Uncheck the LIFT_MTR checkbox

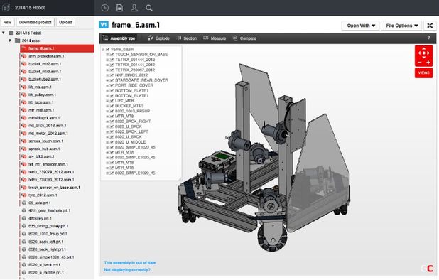coord(112,101)
